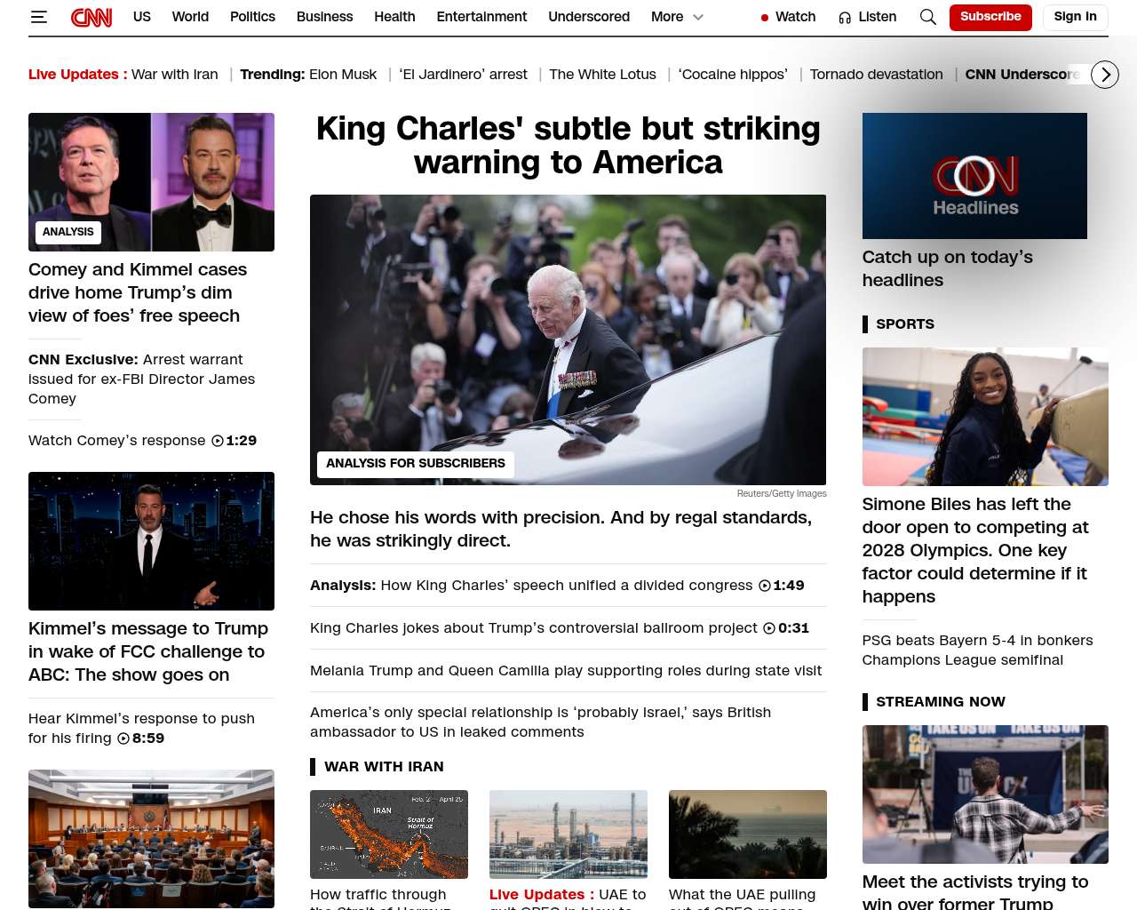Open the Strait of Hormuz map thumbnail
The height and width of the screenshot is (910, 1137).
(x=389, y=834)
